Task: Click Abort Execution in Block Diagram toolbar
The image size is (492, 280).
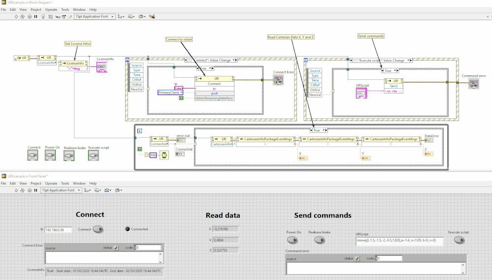Action: point(30,16)
